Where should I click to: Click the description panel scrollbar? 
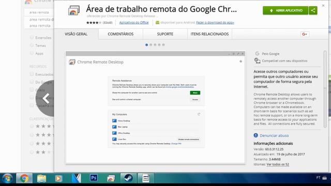click(x=325, y=89)
